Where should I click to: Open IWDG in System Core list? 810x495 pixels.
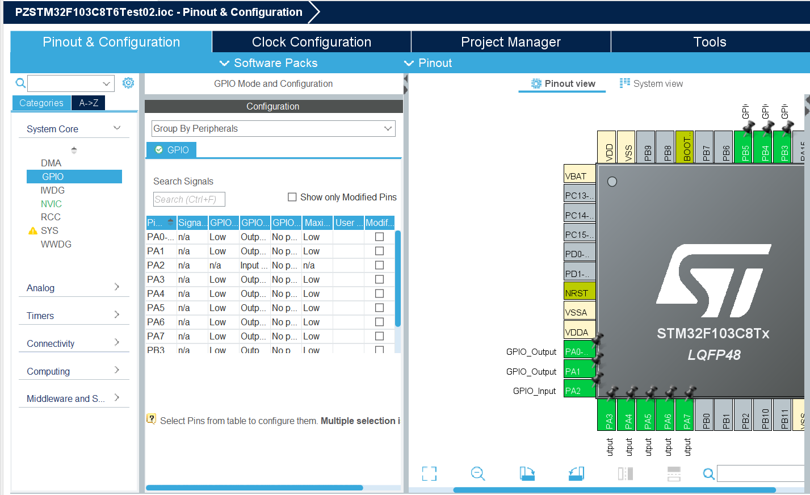53,190
